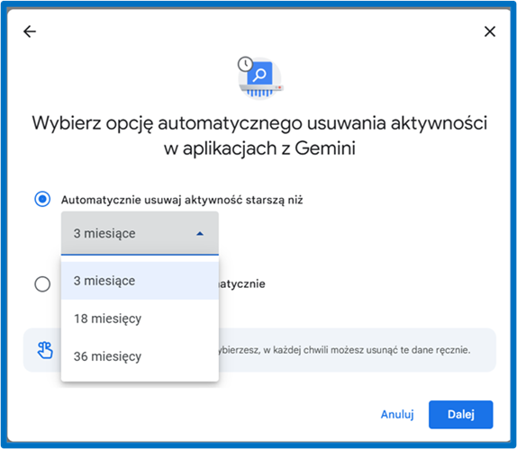The width and height of the screenshot is (517, 449).
Task: Close the auto-delete dialog with X
Action: [x=490, y=31]
